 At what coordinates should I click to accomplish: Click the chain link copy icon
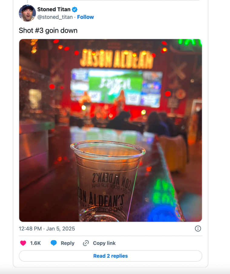(x=86, y=243)
